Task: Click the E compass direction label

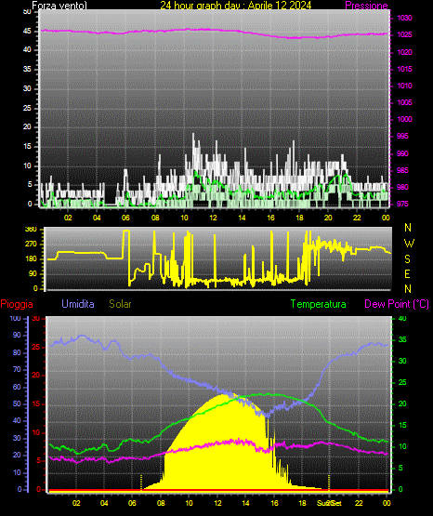Action: pyautogui.click(x=407, y=273)
